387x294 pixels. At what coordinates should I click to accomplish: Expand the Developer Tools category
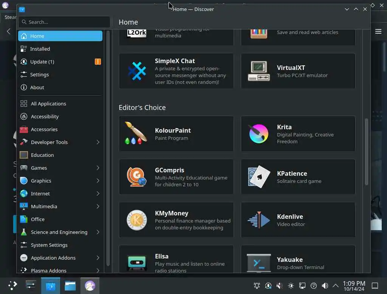click(x=98, y=142)
